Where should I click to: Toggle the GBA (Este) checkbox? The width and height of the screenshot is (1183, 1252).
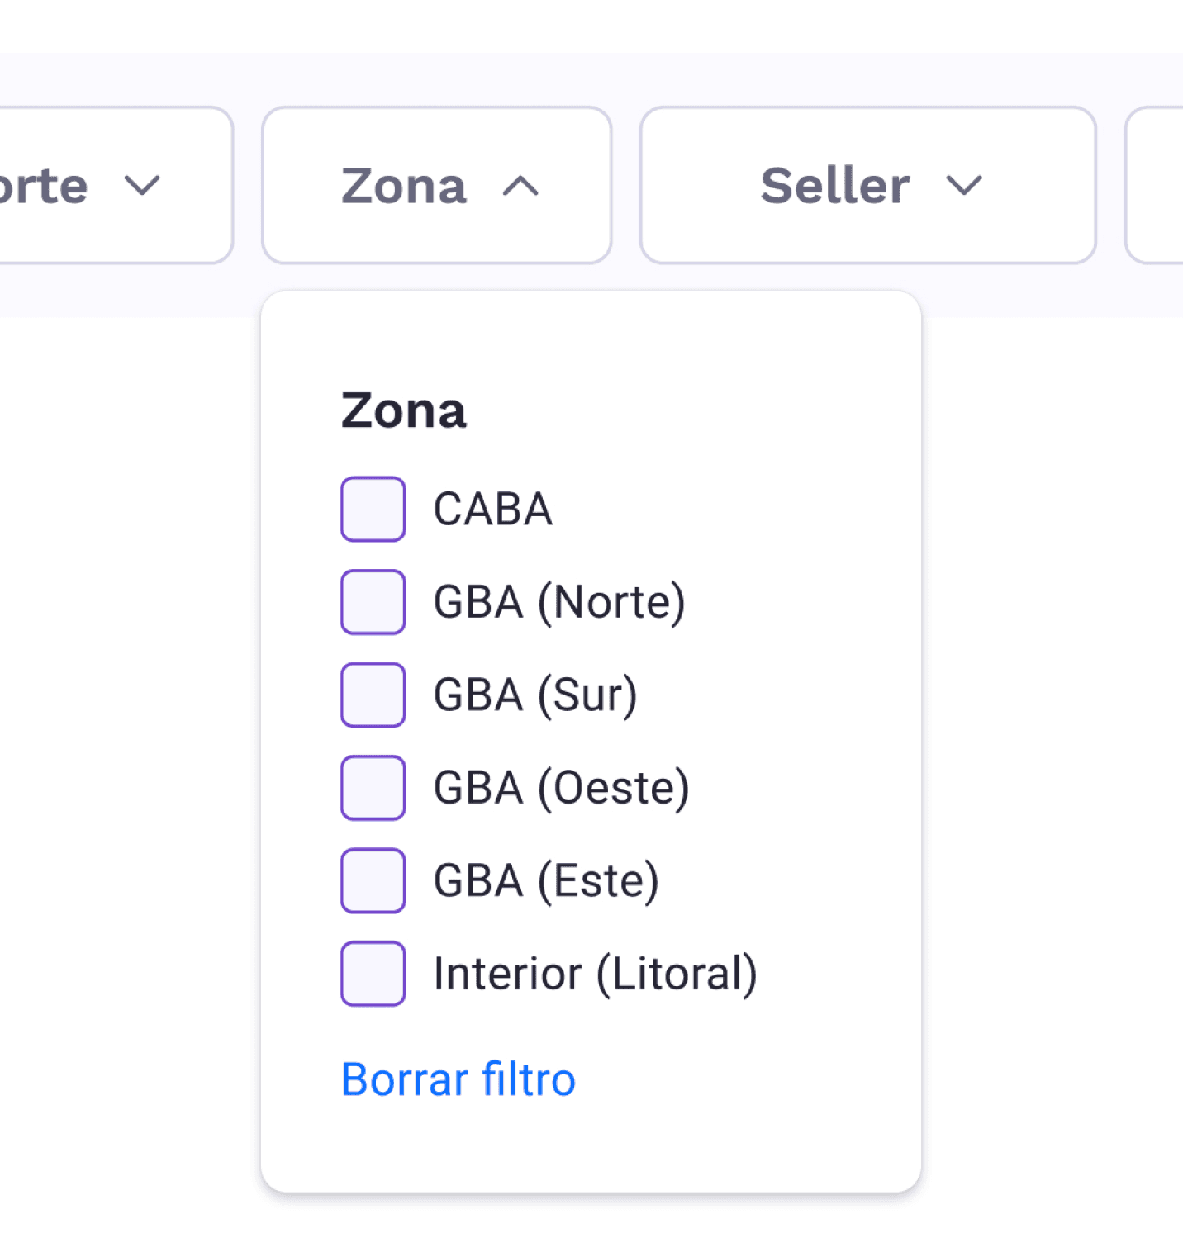[x=373, y=880]
